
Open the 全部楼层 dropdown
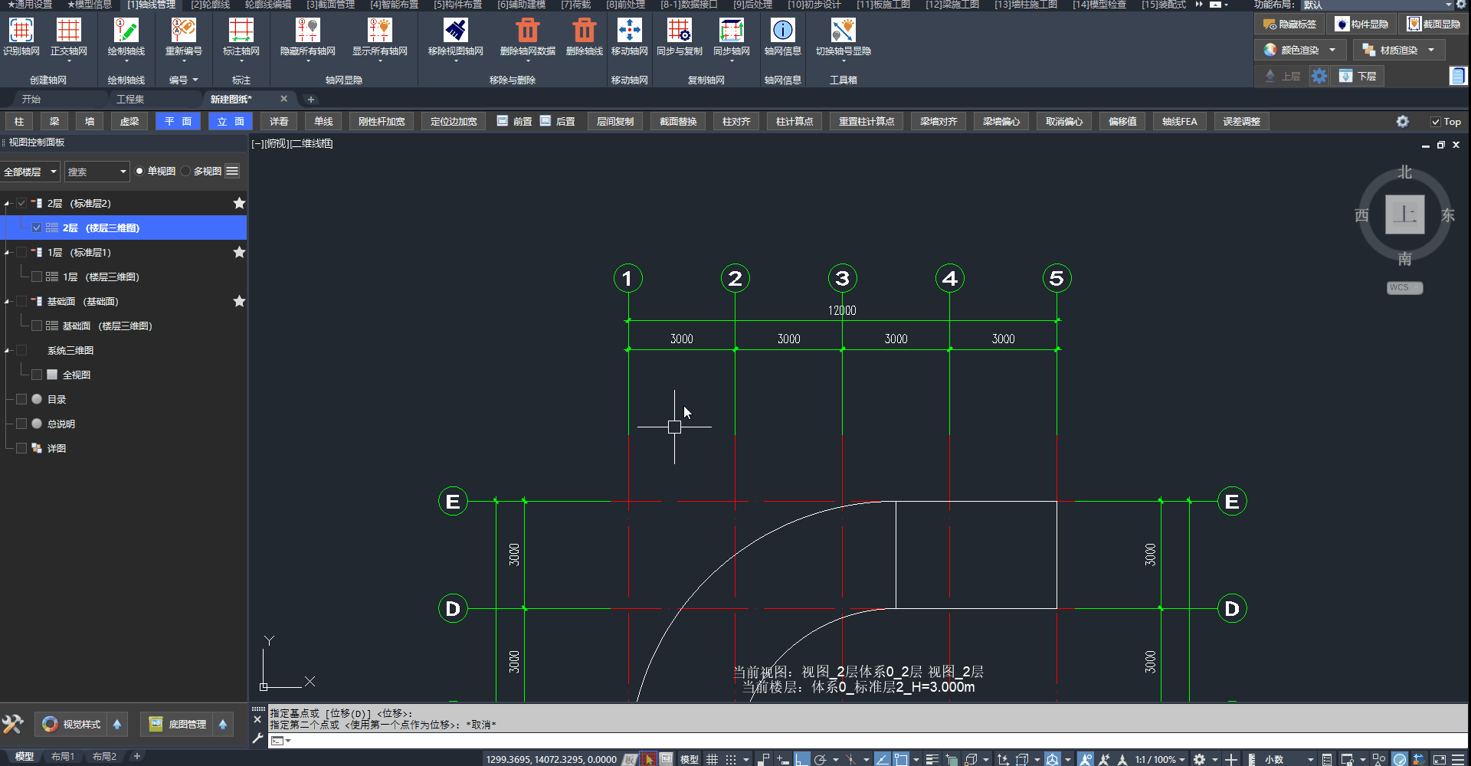point(31,172)
